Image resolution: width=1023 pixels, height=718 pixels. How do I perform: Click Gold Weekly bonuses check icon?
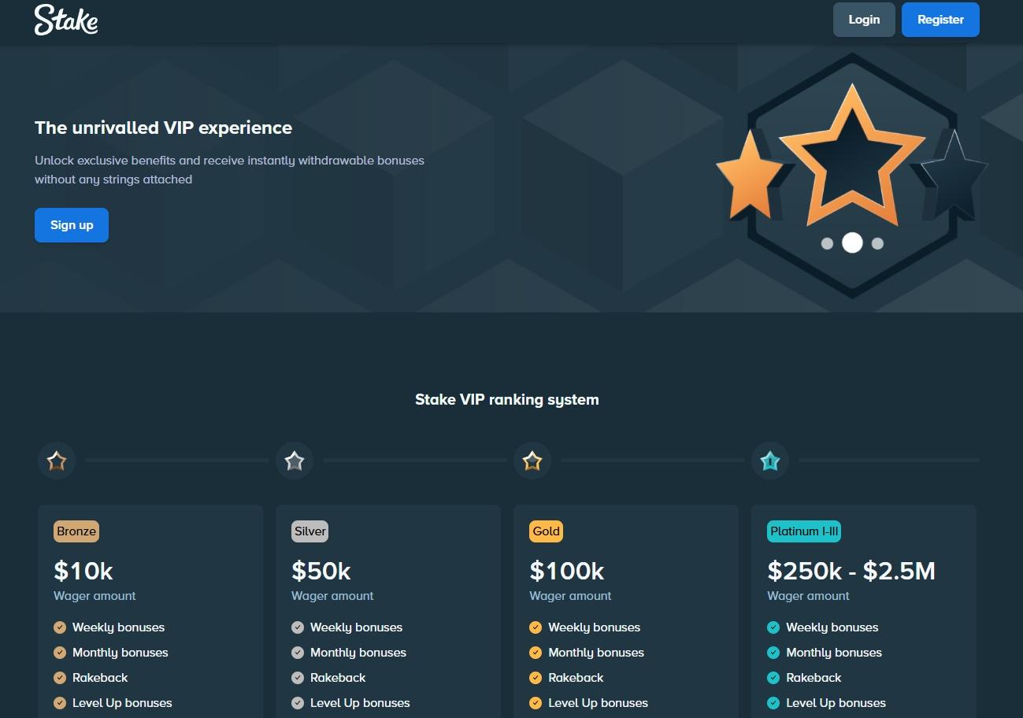536,627
